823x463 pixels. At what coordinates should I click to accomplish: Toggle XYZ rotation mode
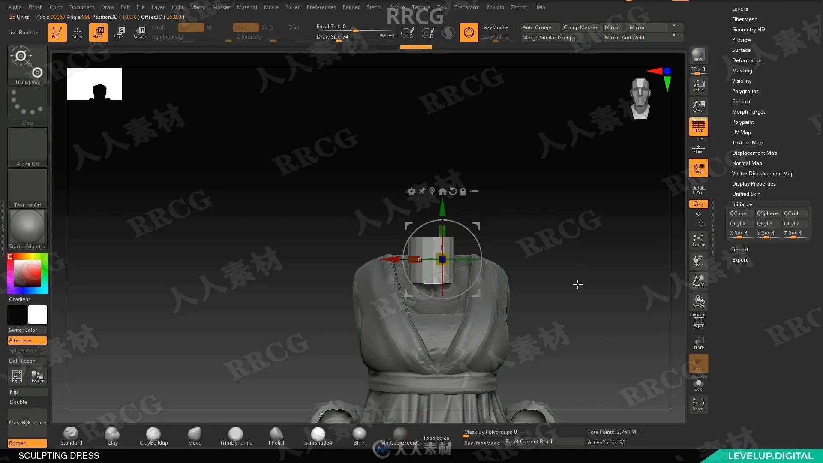point(698,204)
